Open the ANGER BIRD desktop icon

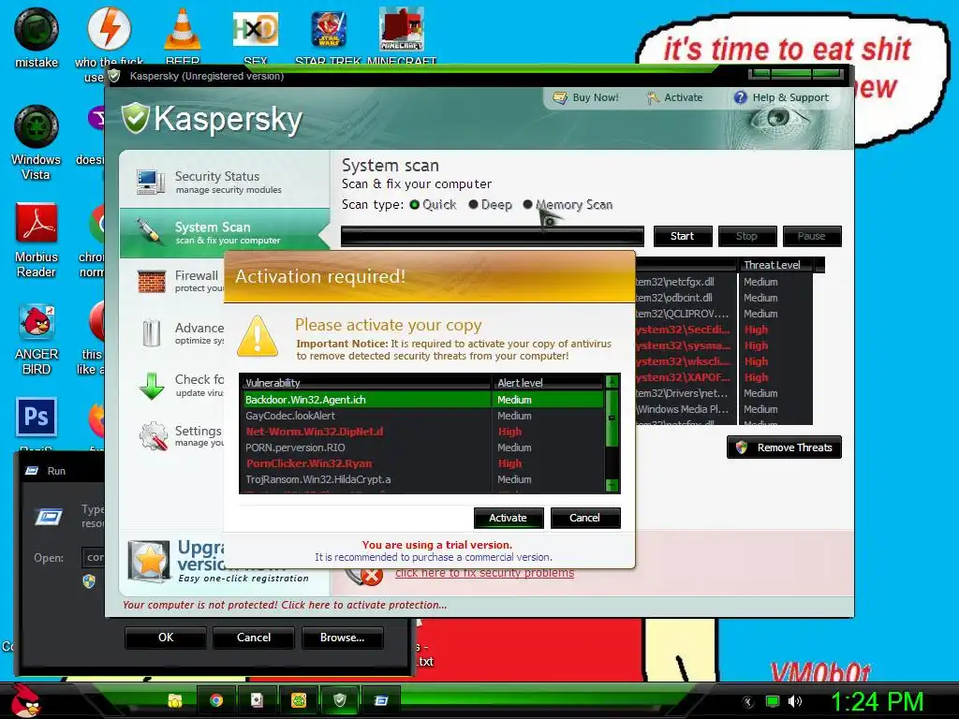(37, 321)
